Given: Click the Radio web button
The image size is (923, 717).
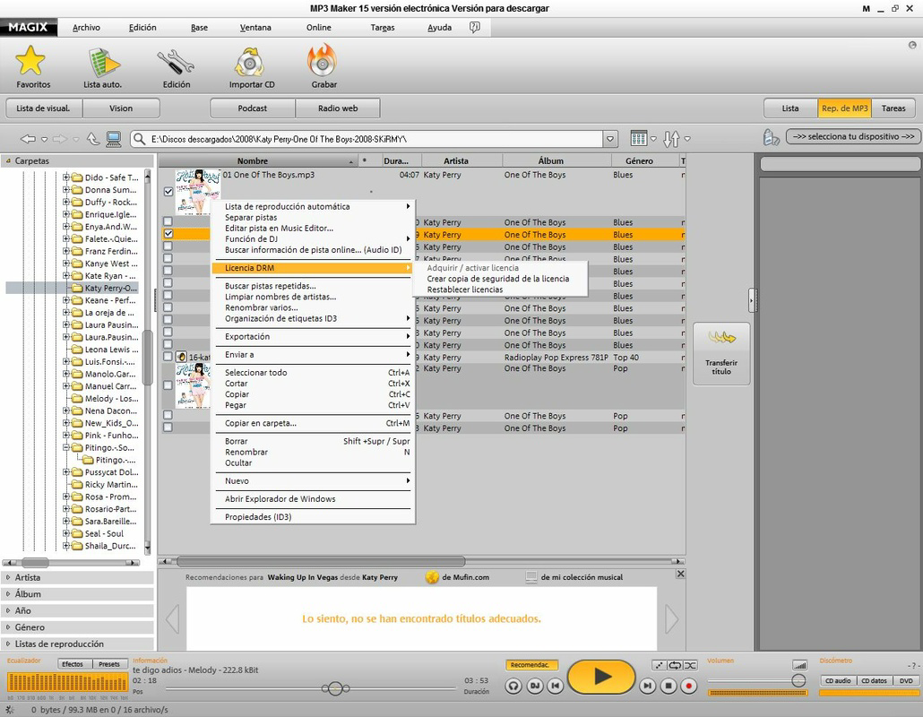Looking at the screenshot, I should (x=338, y=108).
